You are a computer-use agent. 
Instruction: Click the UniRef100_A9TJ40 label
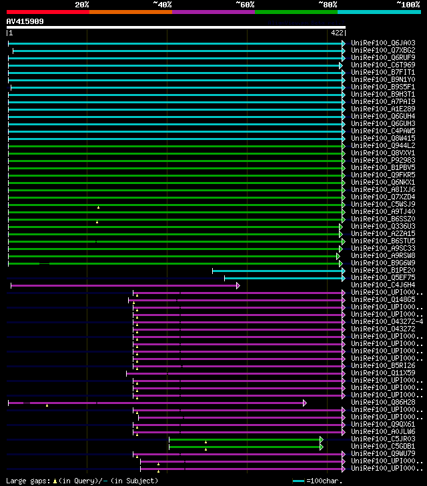click(x=383, y=212)
